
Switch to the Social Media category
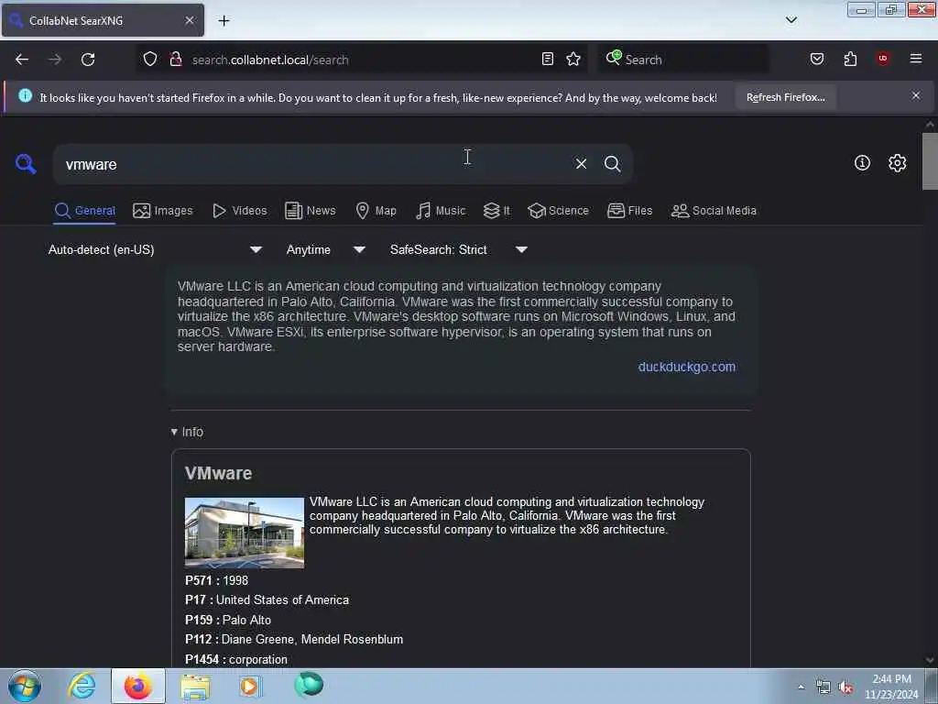[x=714, y=211]
